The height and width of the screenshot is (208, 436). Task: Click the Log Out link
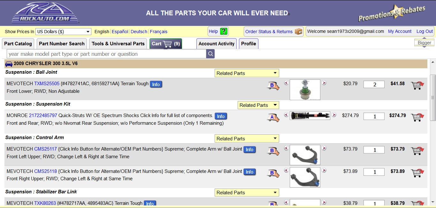click(x=425, y=31)
